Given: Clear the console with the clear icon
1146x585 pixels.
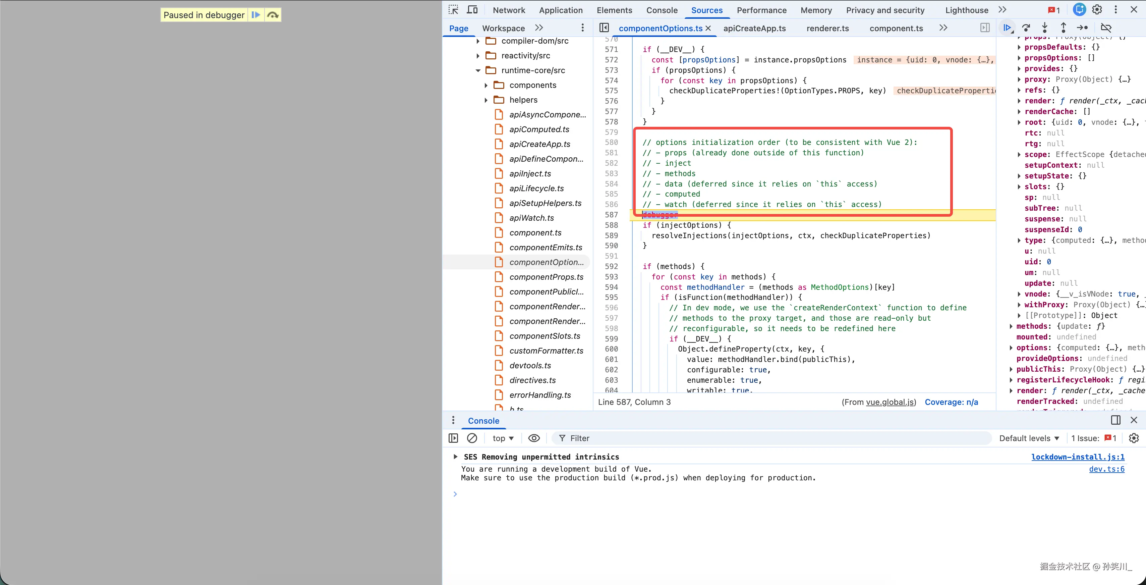Looking at the screenshot, I should tap(472, 438).
